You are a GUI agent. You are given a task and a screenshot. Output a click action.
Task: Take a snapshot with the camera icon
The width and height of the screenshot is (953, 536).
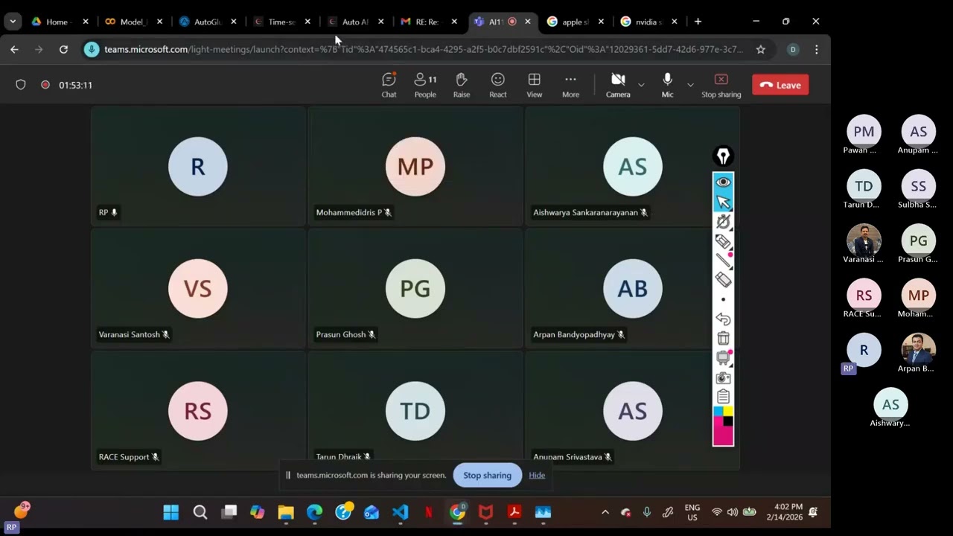tap(723, 377)
